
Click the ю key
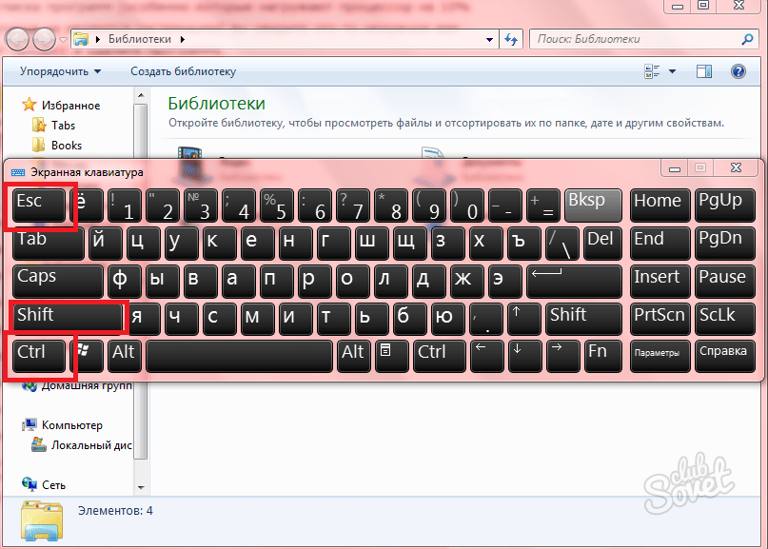448,320
